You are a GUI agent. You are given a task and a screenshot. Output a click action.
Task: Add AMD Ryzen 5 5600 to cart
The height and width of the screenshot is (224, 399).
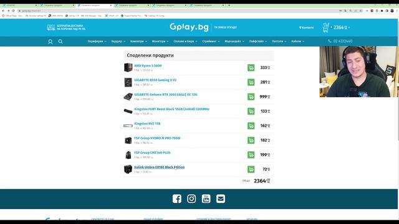[251, 68]
